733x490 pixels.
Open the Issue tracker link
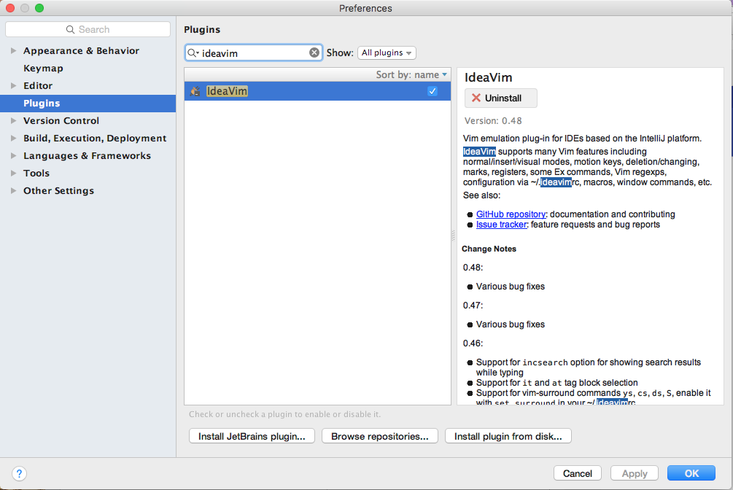pyautogui.click(x=501, y=225)
